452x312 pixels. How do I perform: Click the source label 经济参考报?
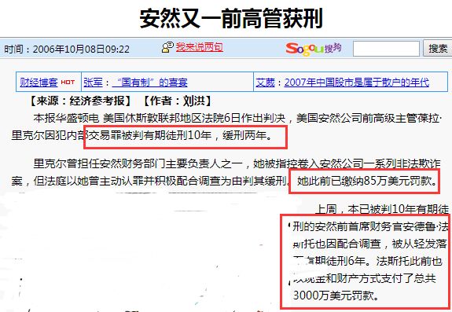click(x=97, y=101)
